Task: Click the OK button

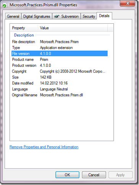Action: 67,175
